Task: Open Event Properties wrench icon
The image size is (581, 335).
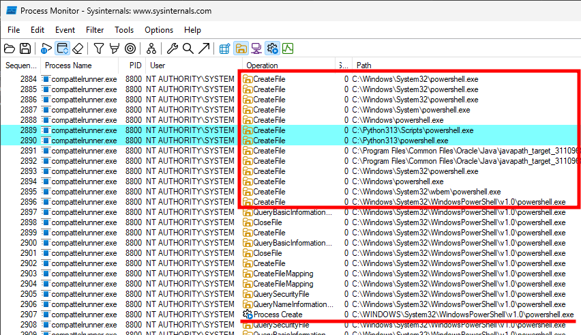Action: coord(173,48)
